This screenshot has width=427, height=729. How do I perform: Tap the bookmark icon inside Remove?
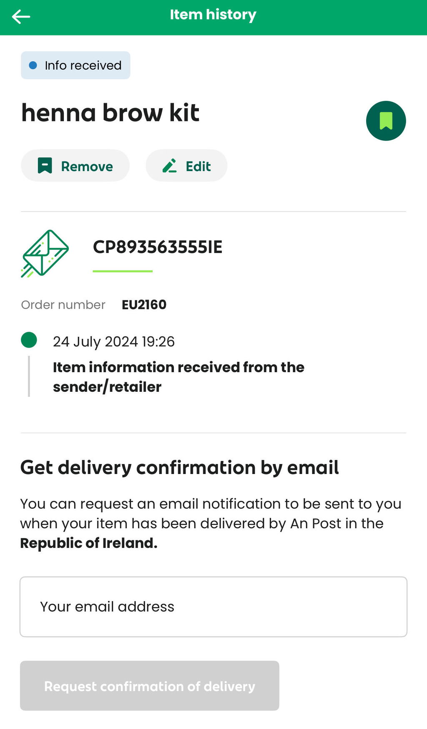click(x=45, y=166)
